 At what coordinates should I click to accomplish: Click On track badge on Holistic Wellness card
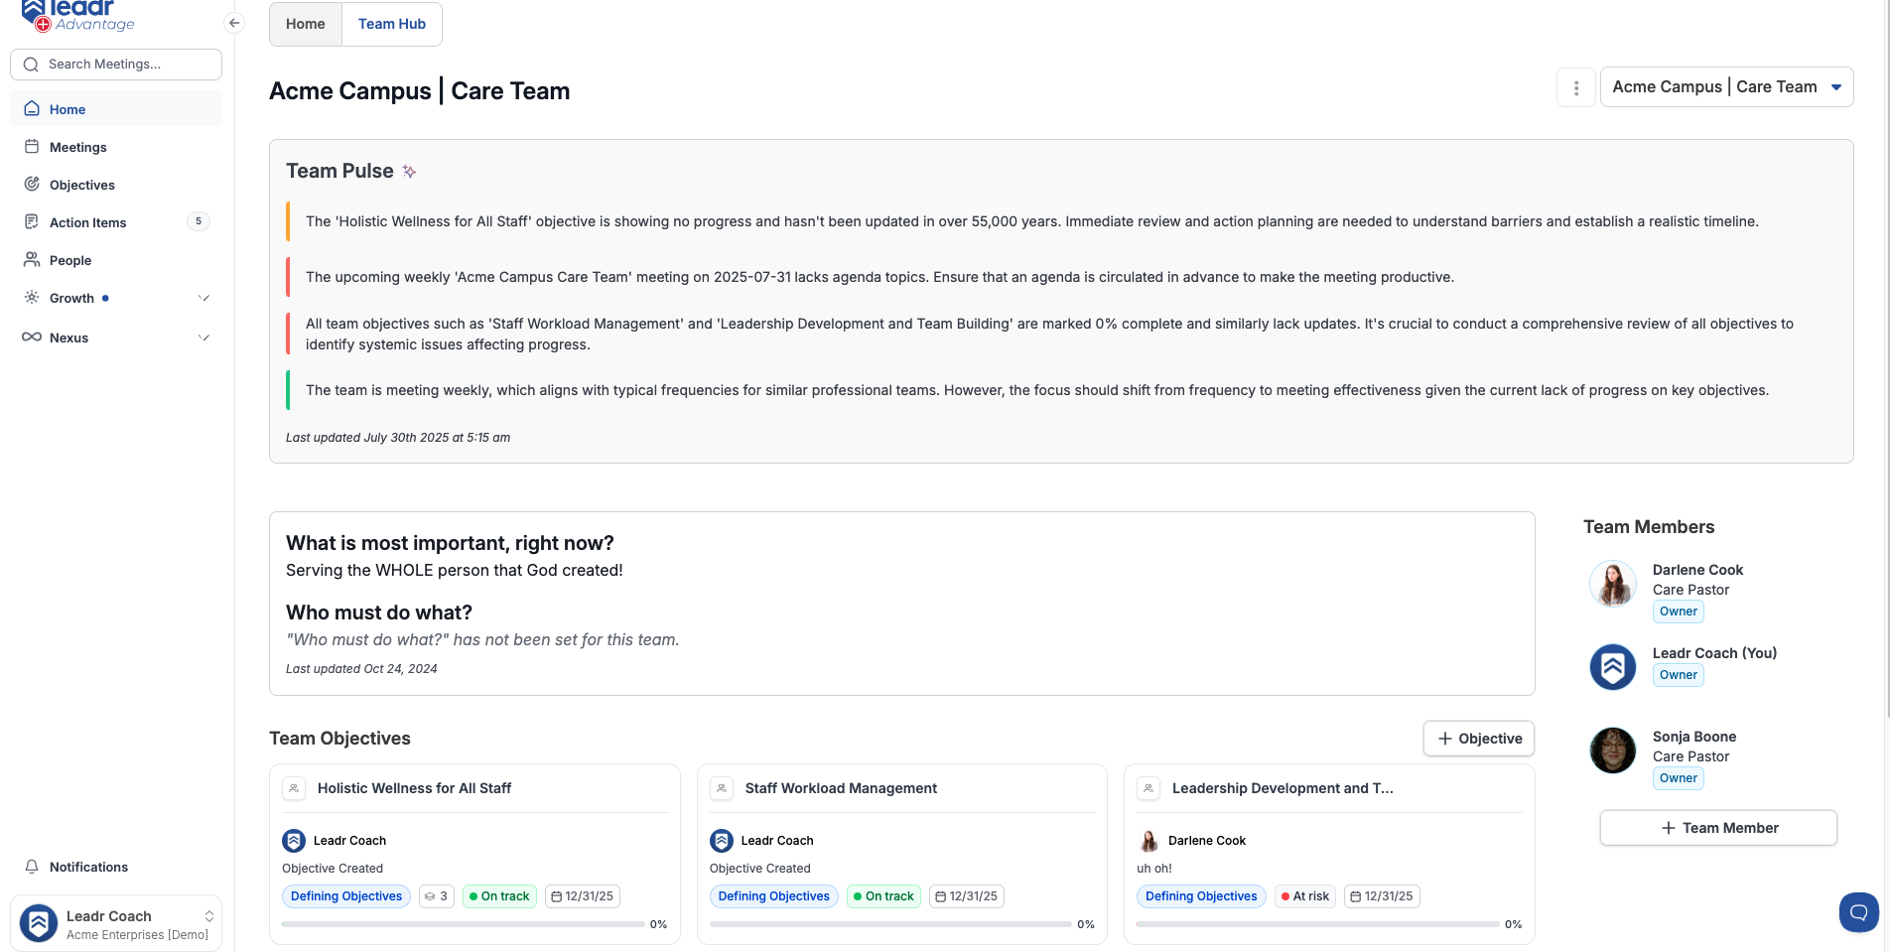[499, 896]
